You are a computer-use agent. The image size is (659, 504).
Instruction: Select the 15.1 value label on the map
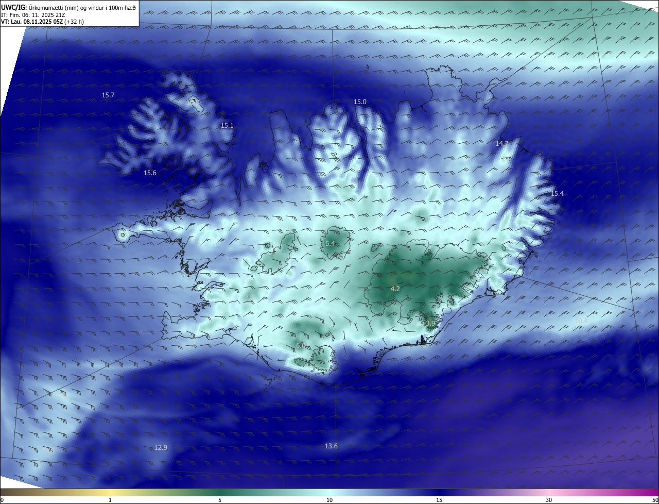tap(227, 125)
